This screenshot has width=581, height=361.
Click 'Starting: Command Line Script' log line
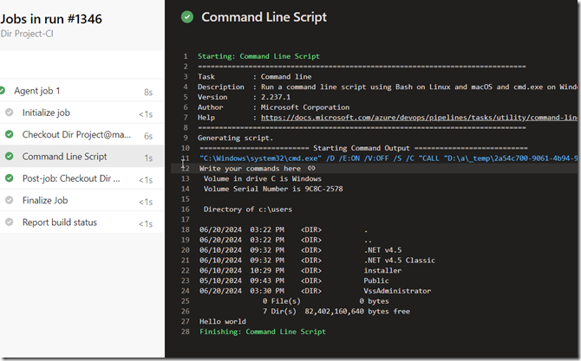[x=258, y=56]
